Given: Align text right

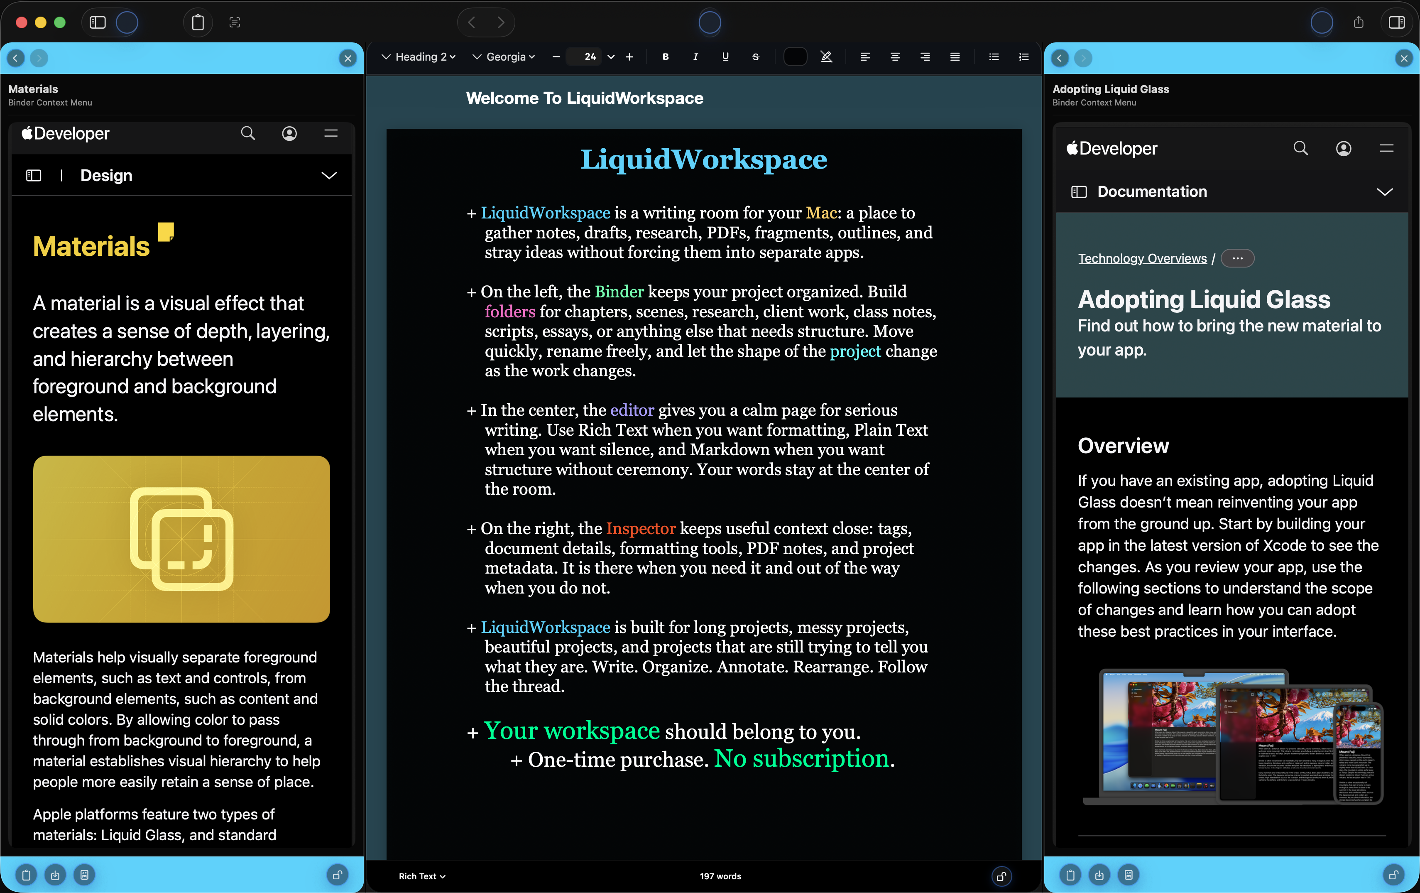Looking at the screenshot, I should [925, 56].
